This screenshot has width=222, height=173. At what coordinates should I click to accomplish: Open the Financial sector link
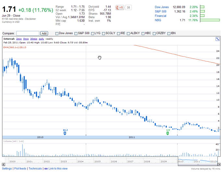click(x=161, y=16)
